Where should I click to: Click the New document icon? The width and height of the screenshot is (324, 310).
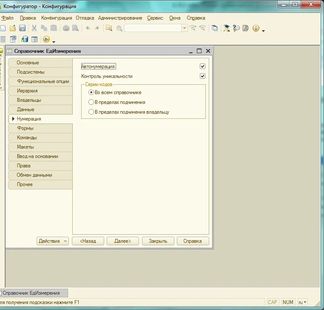3,28
